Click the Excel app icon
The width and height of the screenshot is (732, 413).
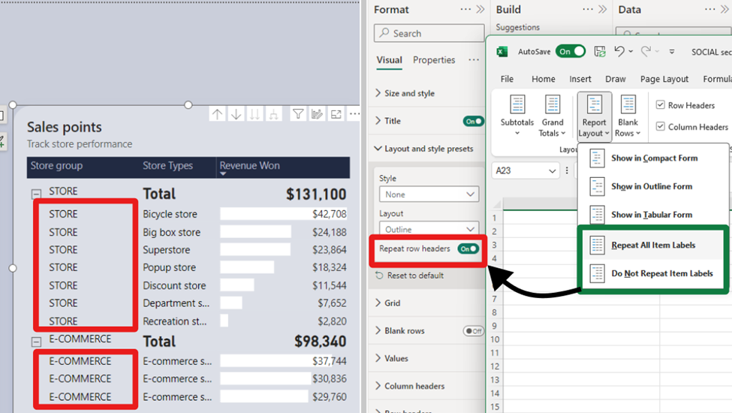pos(502,51)
